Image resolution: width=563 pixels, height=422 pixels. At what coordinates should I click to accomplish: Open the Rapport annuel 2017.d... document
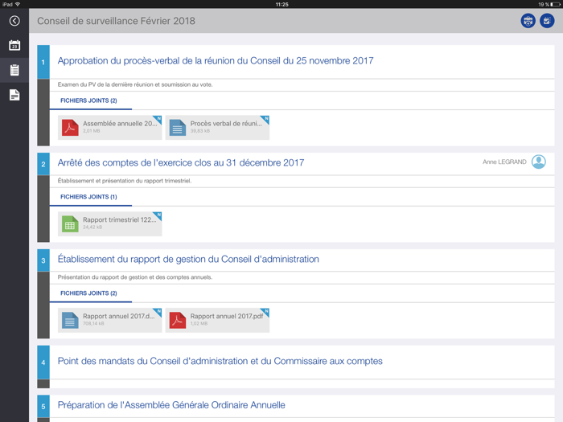click(110, 320)
